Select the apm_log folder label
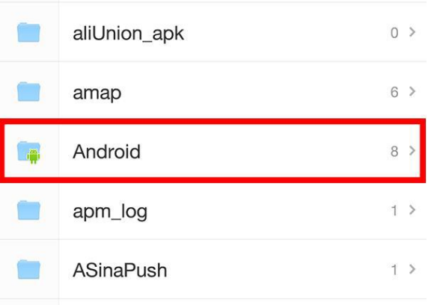 pyautogui.click(x=110, y=212)
